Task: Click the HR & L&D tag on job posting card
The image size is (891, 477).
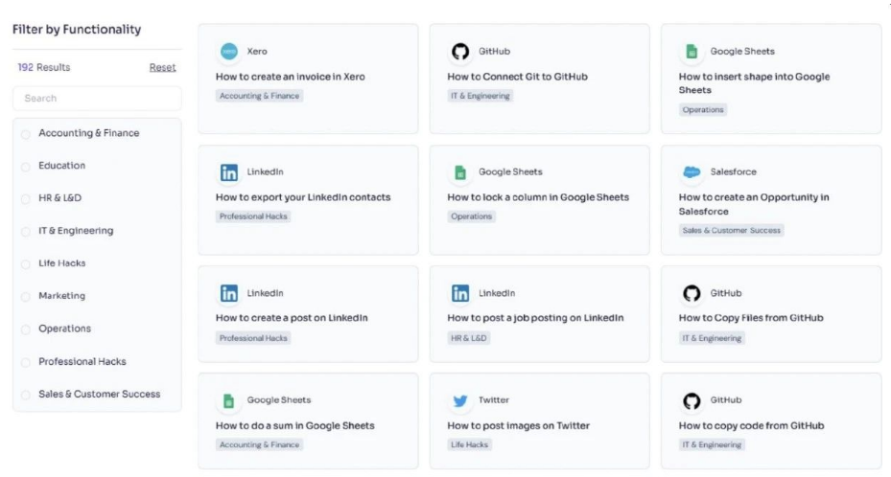Action: click(x=469, y=338)
